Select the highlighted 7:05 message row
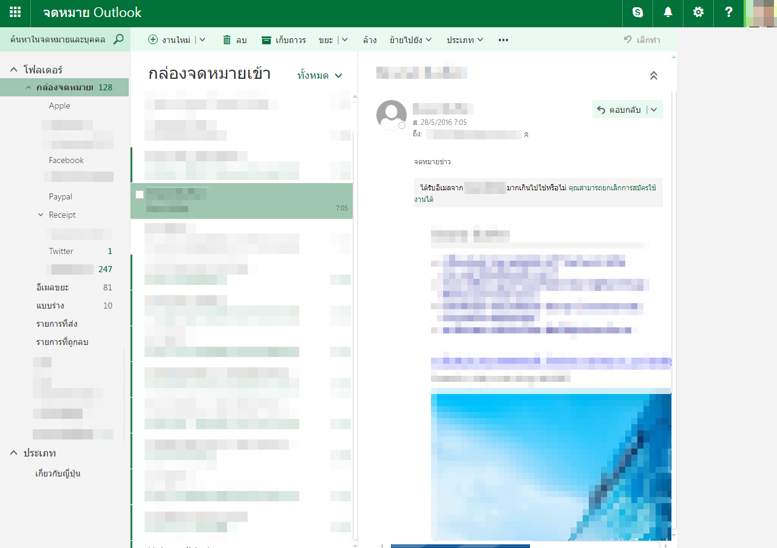Screen dimensions: 777x548 242,201
